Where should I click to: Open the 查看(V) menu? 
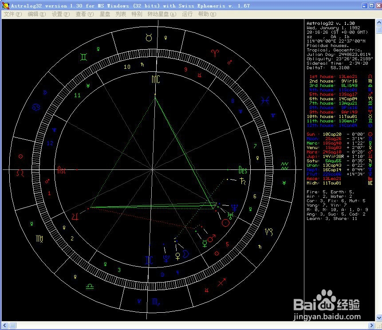tap(85, 14)
